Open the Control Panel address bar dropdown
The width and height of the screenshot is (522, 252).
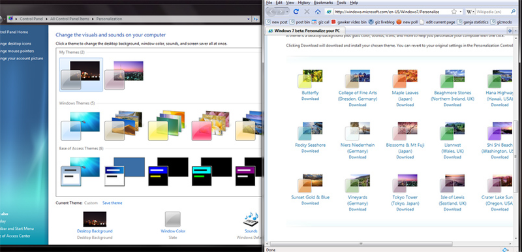pyautogui.click(x=249, y=19)
